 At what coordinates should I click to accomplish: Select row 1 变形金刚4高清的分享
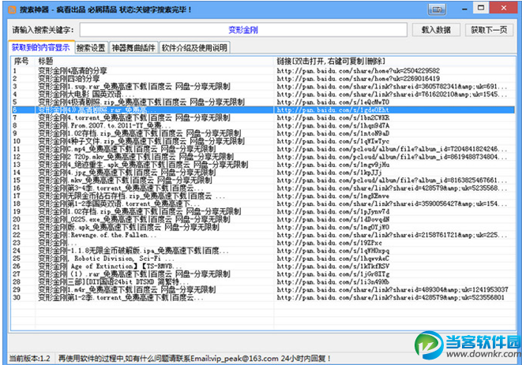click(263, 70)
